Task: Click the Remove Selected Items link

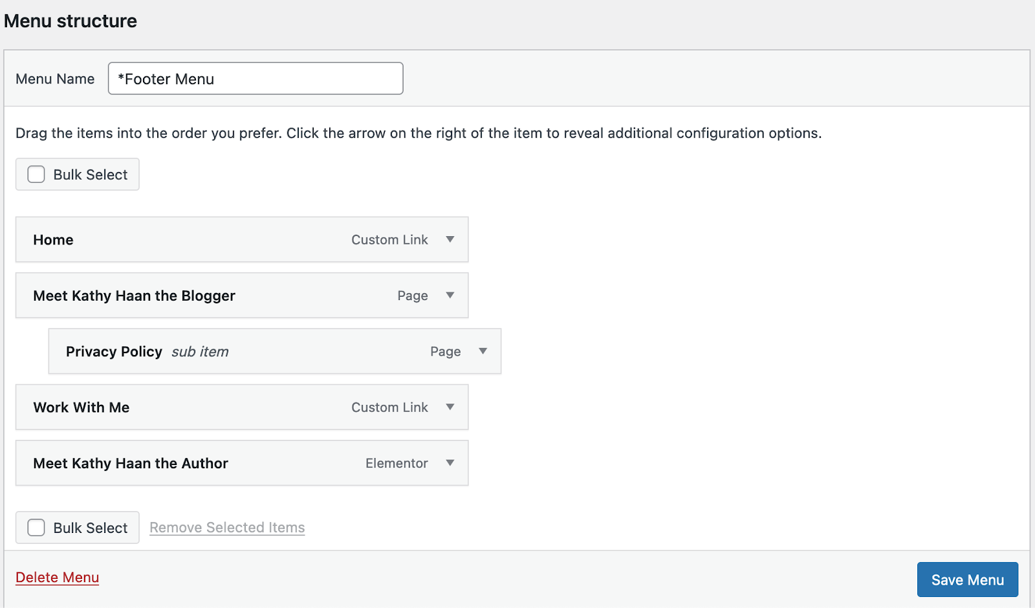Action: (227, 528)
